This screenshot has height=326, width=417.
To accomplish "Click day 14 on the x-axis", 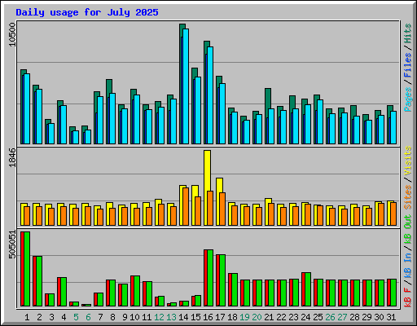I will pos(183,317).
